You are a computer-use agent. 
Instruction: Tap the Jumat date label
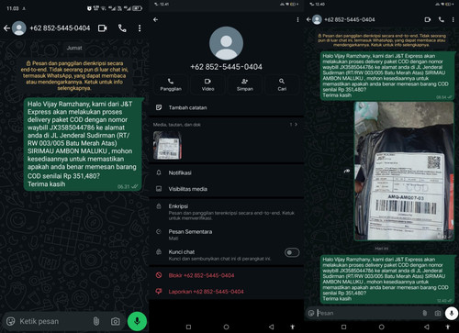pyautogui.click(x=74, y=48)
